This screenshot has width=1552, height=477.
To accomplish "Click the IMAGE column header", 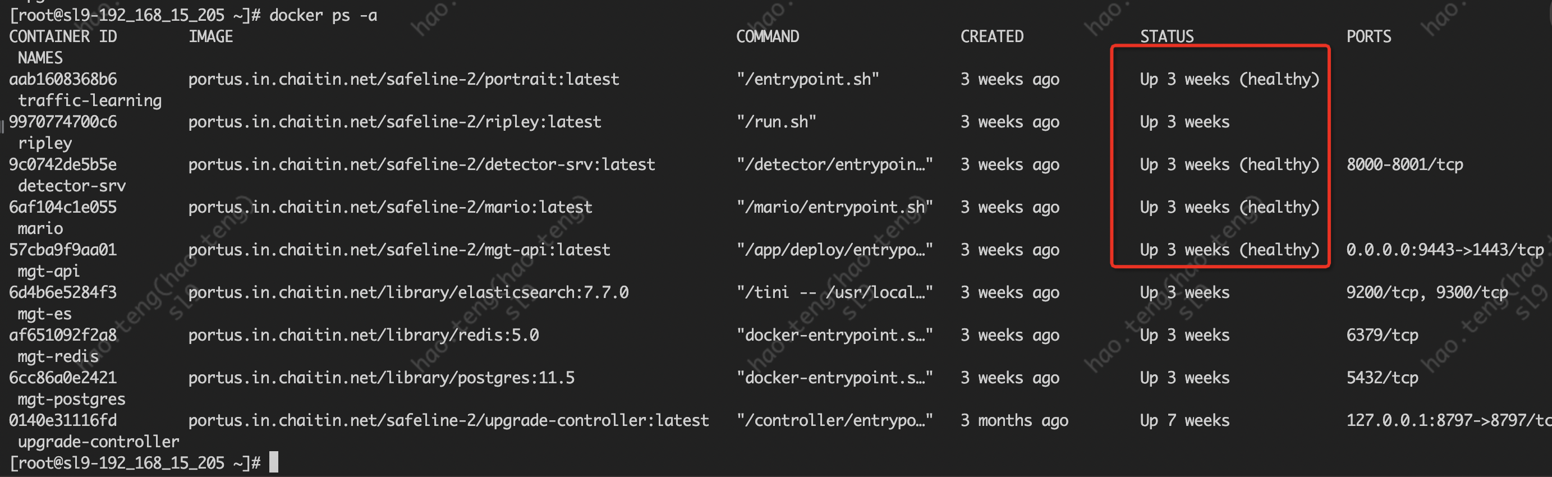I will point(210,36).
